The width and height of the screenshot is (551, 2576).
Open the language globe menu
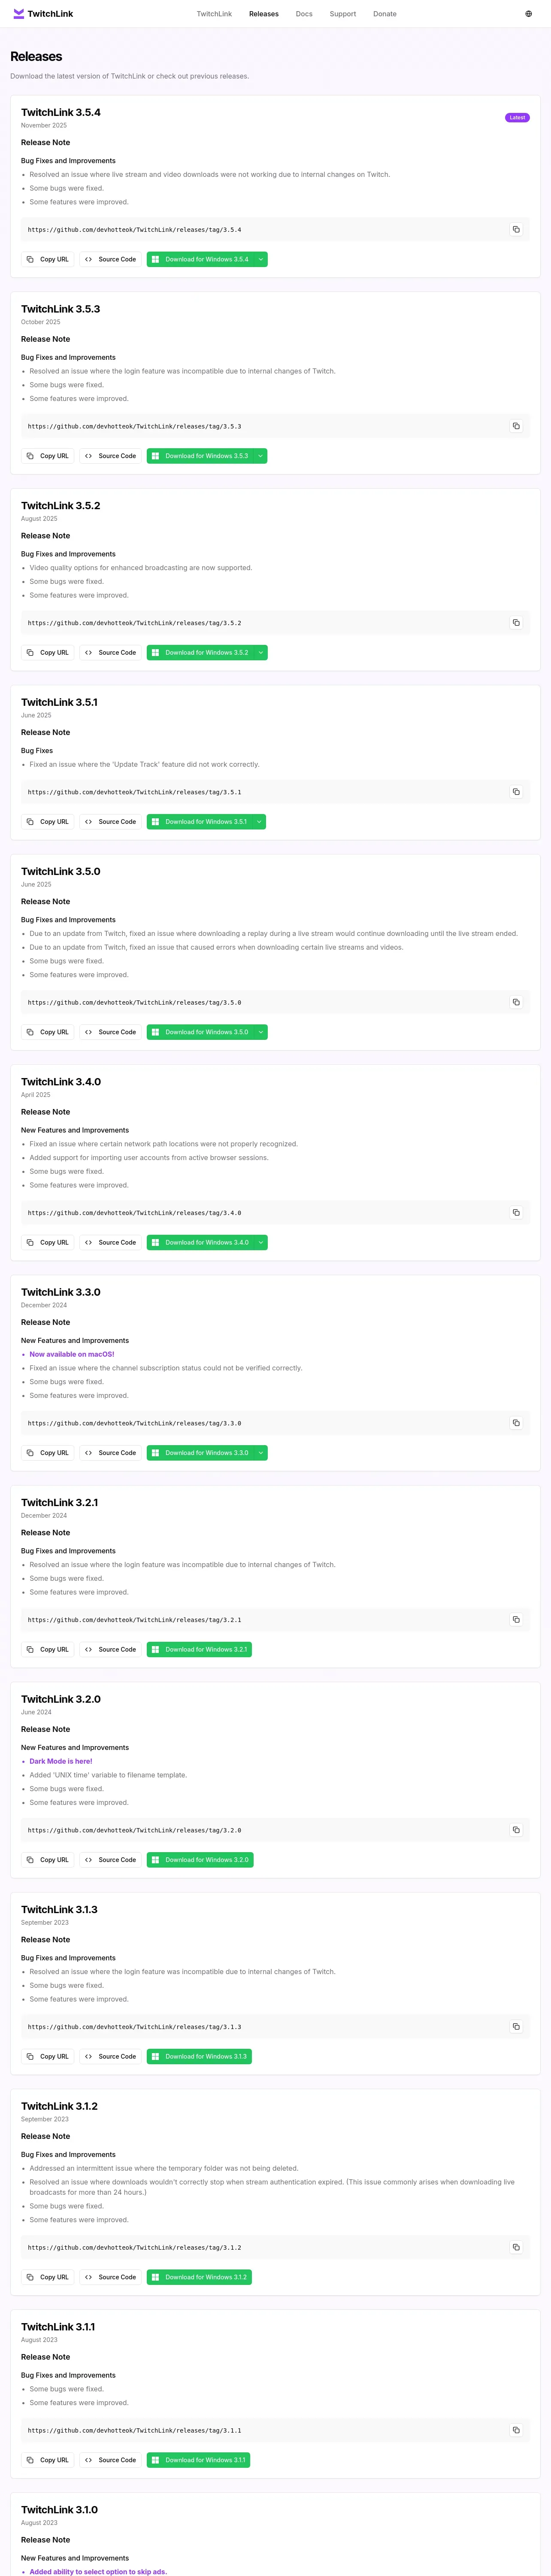coord(528,14)
